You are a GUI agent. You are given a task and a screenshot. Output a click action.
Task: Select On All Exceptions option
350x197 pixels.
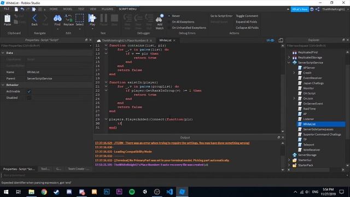tap(183, 22)
